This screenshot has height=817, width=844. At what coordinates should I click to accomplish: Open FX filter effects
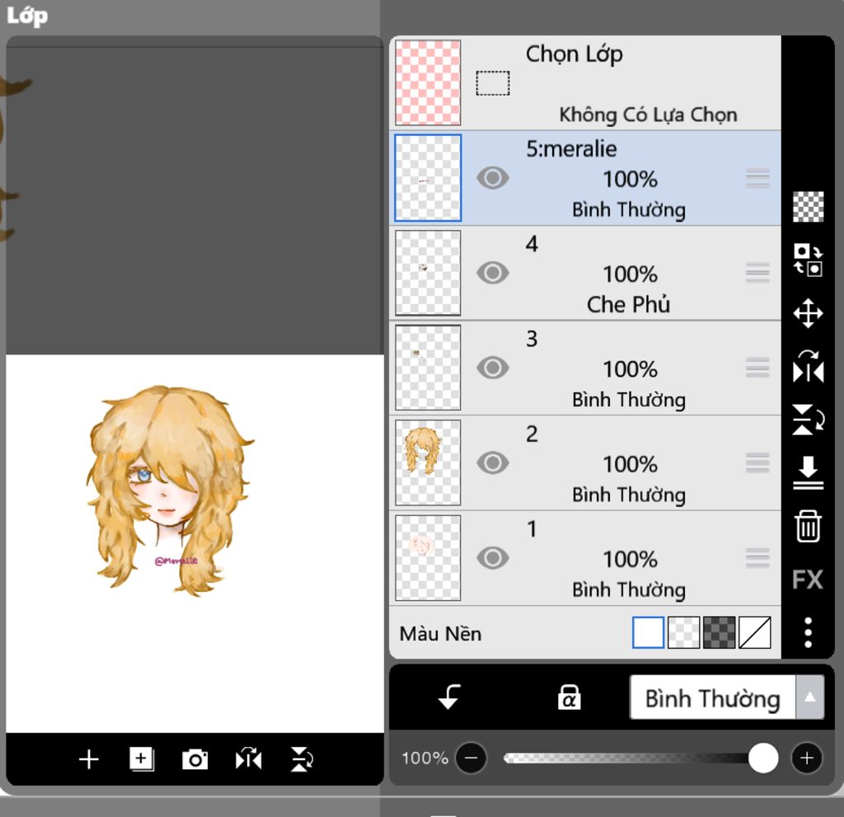click(x=808, y=580)
